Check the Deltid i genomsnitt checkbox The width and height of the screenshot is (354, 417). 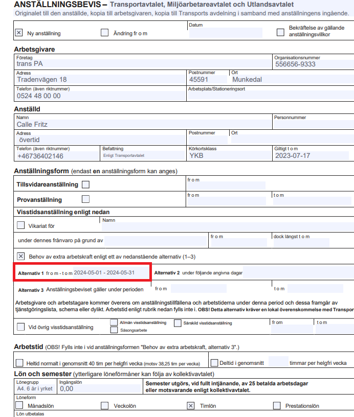coord(214,363)
